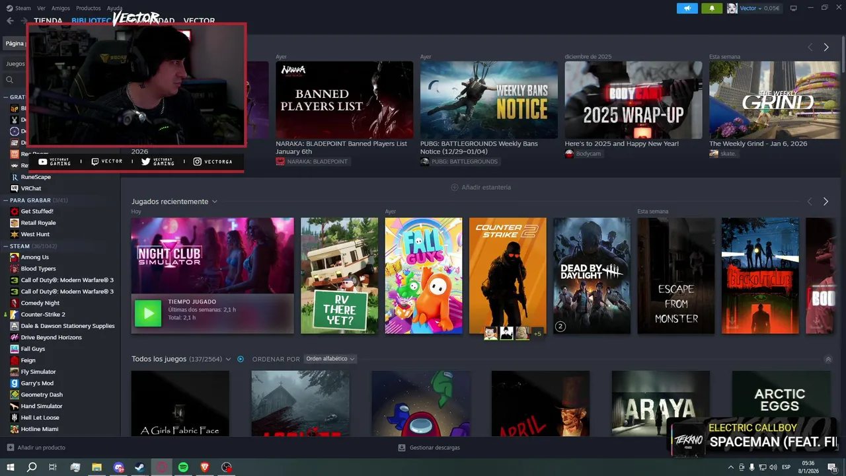
Task: Click the Geometry Dash sidebar icon
Action: (x=15, y=395)
